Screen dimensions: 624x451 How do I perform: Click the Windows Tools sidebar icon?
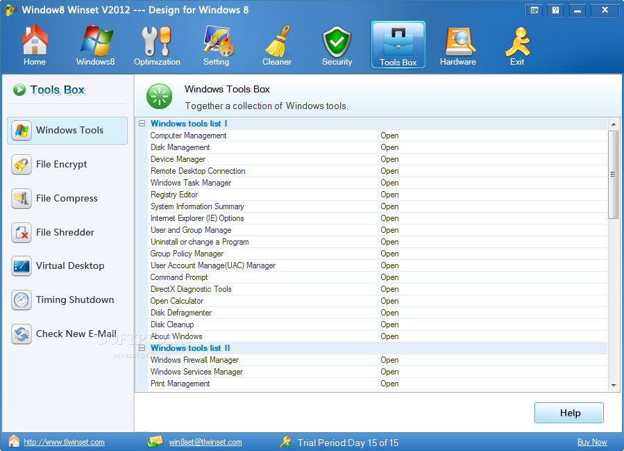(22, 130)
